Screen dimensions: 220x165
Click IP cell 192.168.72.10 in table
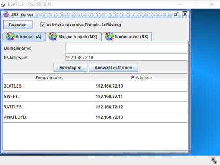141,86
